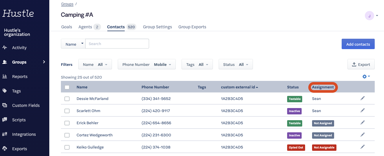Image resolution: width=384 pixels, height=156 pixels.
Task: Click Scarlett Ohm's Inactive status badge
Action: (294, 111)
